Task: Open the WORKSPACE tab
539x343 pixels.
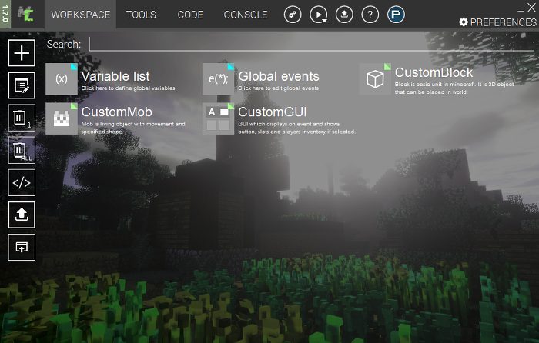Action: pyautogui.click(x=80, y=15)
